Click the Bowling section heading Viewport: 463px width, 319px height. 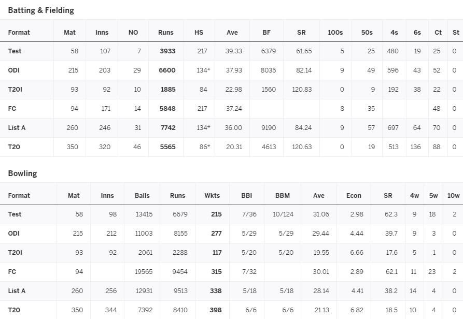pyautogui.click(x=22, y=173)
